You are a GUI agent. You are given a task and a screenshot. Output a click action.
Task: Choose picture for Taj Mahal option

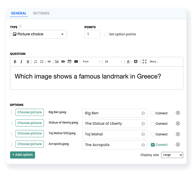(x=30, y=133)
